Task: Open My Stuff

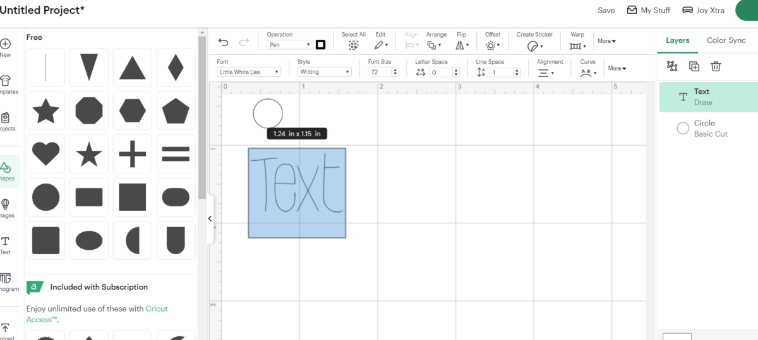Action: coord(648,10)
